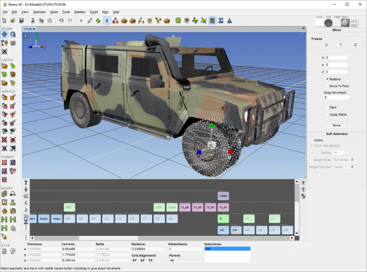Click the COL color swatch

click(319, 23)
